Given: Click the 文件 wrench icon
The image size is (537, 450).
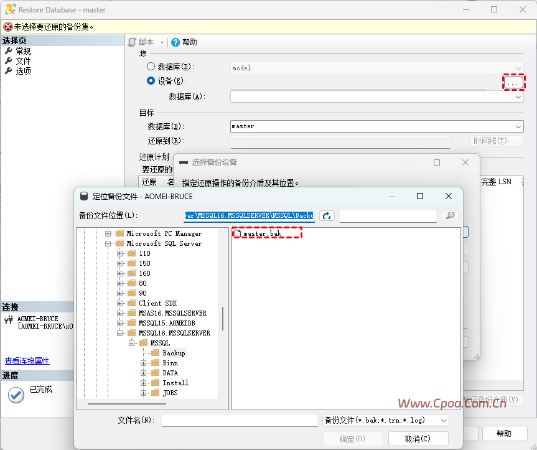Looking at the screenshot, I should (9, 61).
